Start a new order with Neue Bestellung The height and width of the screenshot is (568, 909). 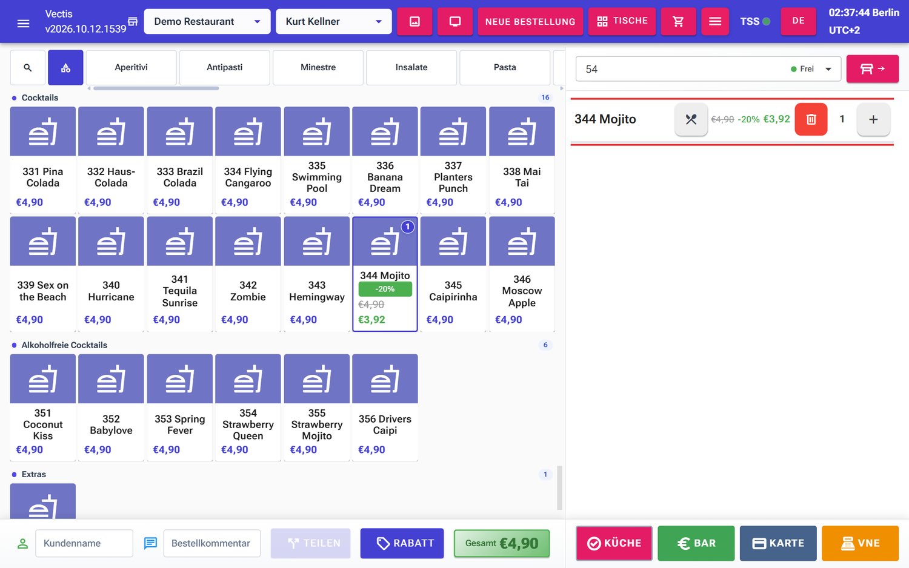tap(530, 21)
